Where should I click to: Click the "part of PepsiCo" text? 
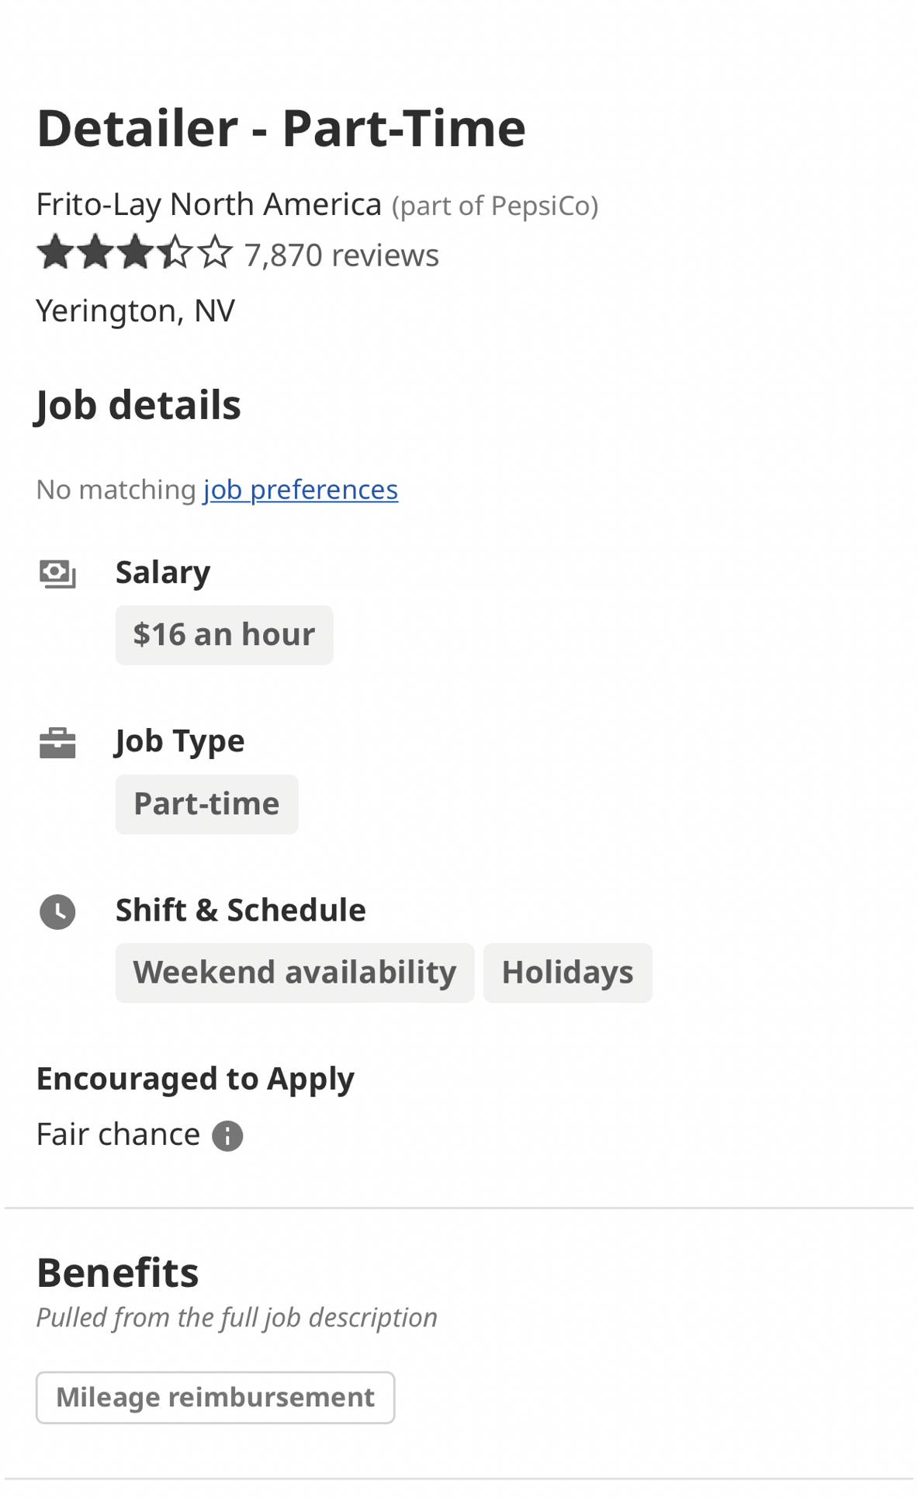pos(495,206)
